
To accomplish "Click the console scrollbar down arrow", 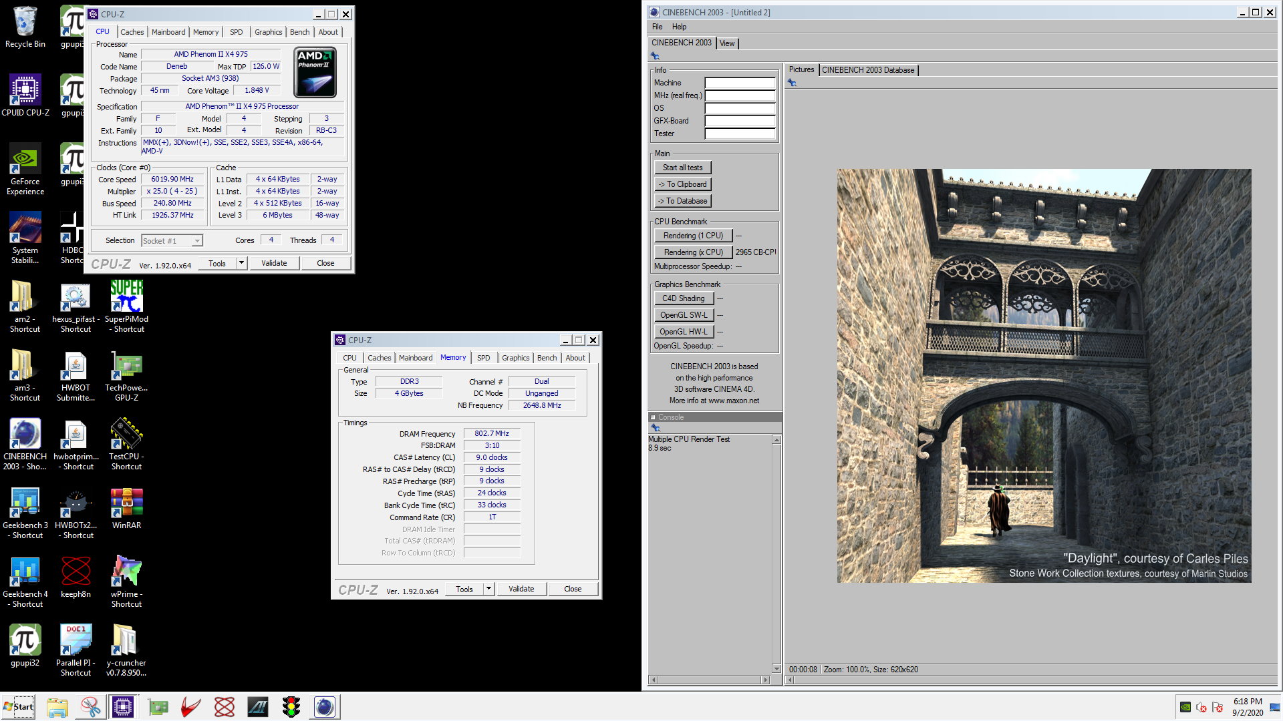I will [776, 668].
